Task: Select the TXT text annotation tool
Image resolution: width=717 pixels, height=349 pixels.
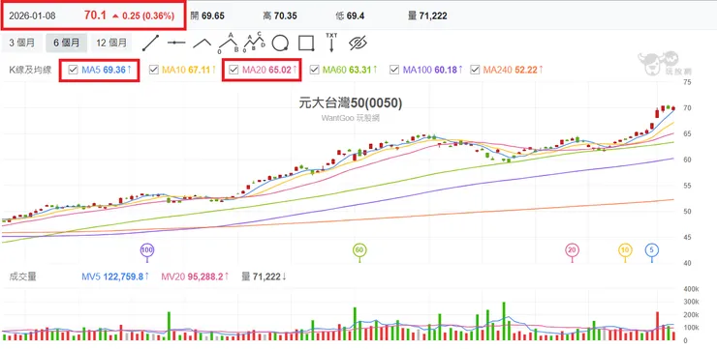Action: [331, 42]
